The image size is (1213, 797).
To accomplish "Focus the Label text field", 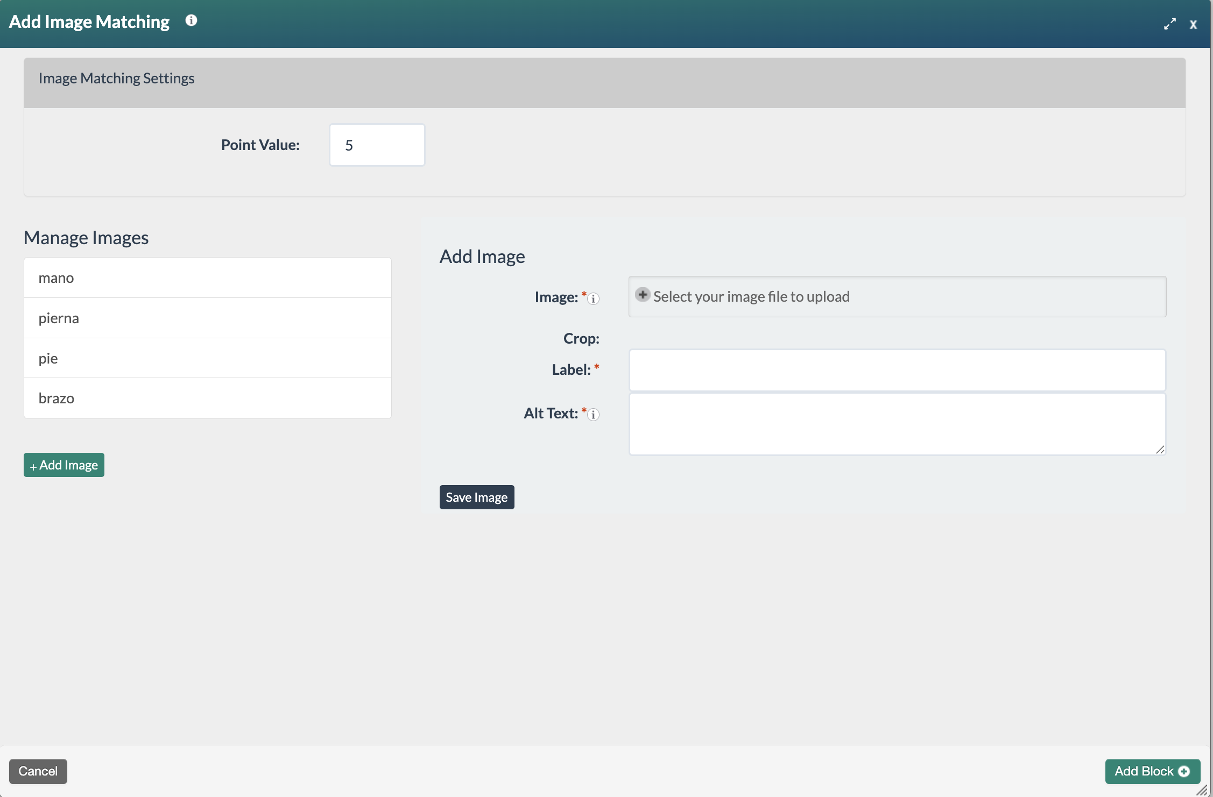I will point(898,370).
